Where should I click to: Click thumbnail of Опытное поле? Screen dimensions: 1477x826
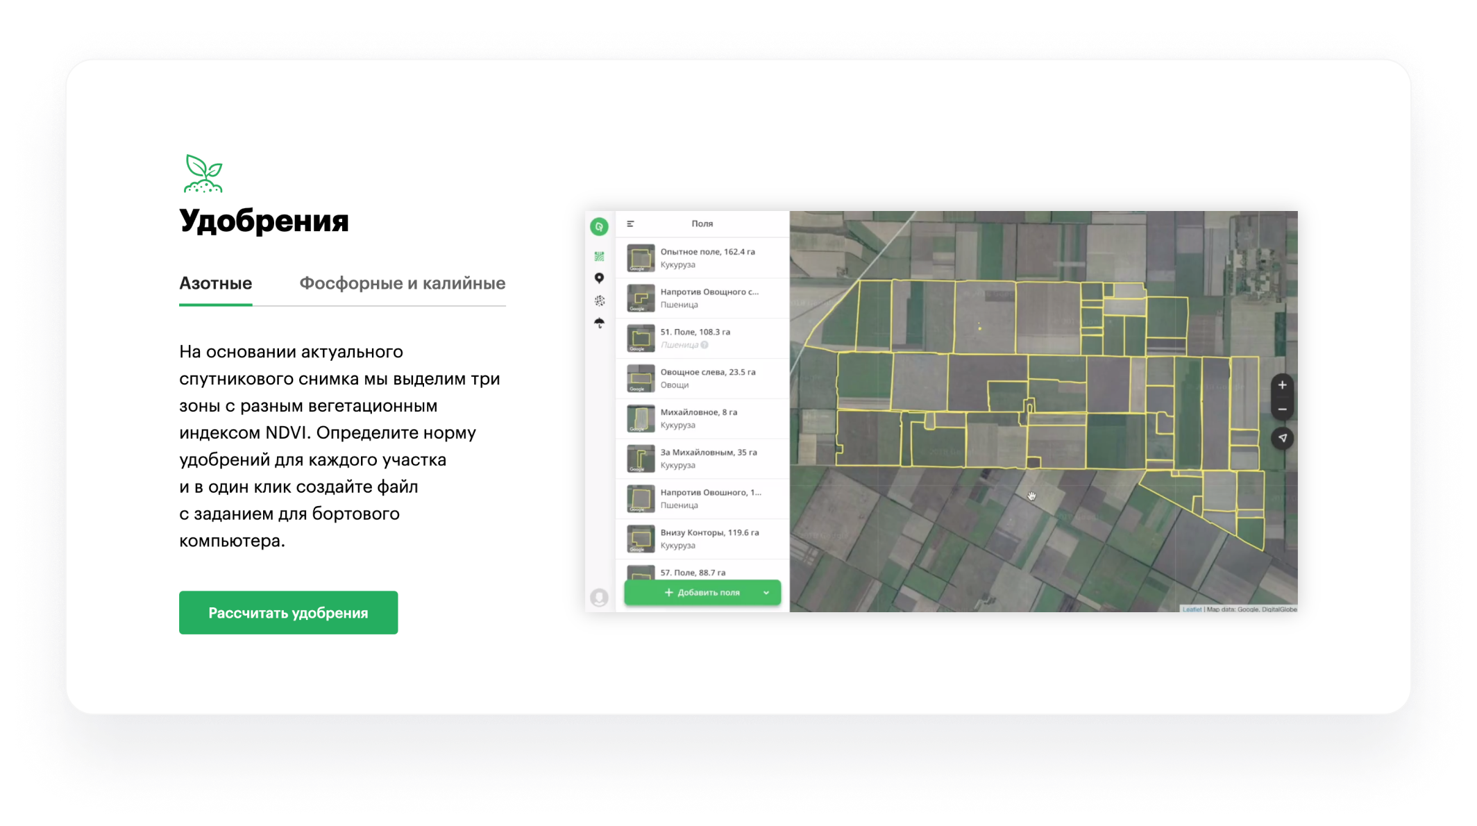(641, 258)
